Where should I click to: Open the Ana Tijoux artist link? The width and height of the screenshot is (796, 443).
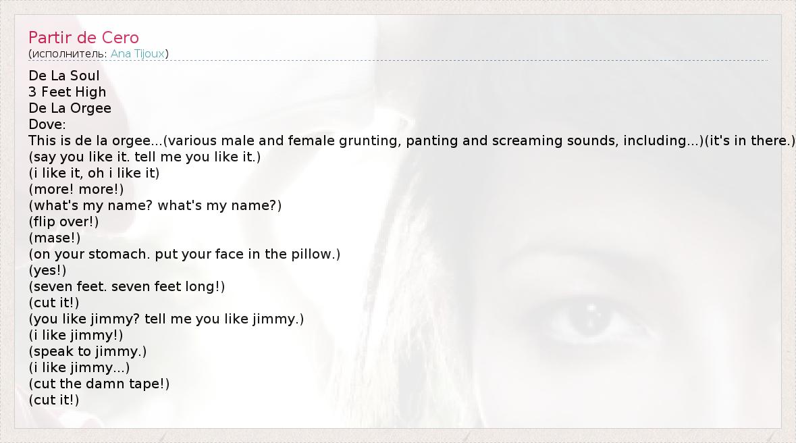[138, 53]
